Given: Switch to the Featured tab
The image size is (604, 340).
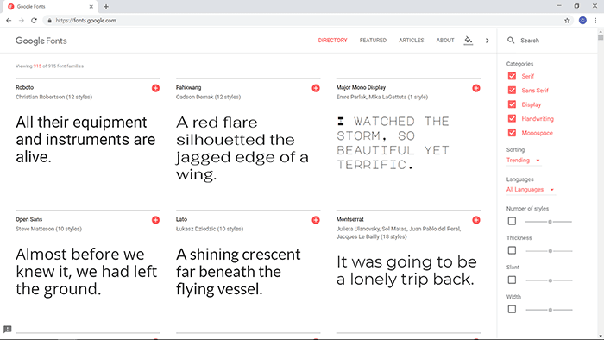Looking at the screenshot, I should (373, 40).
